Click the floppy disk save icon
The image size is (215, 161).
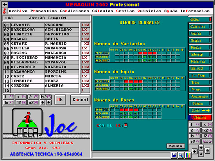(174, 155)
